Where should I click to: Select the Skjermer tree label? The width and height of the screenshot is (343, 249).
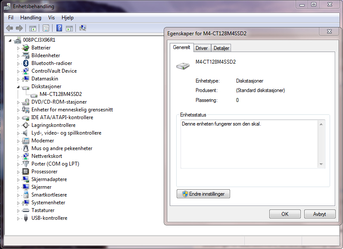point(41,187)
